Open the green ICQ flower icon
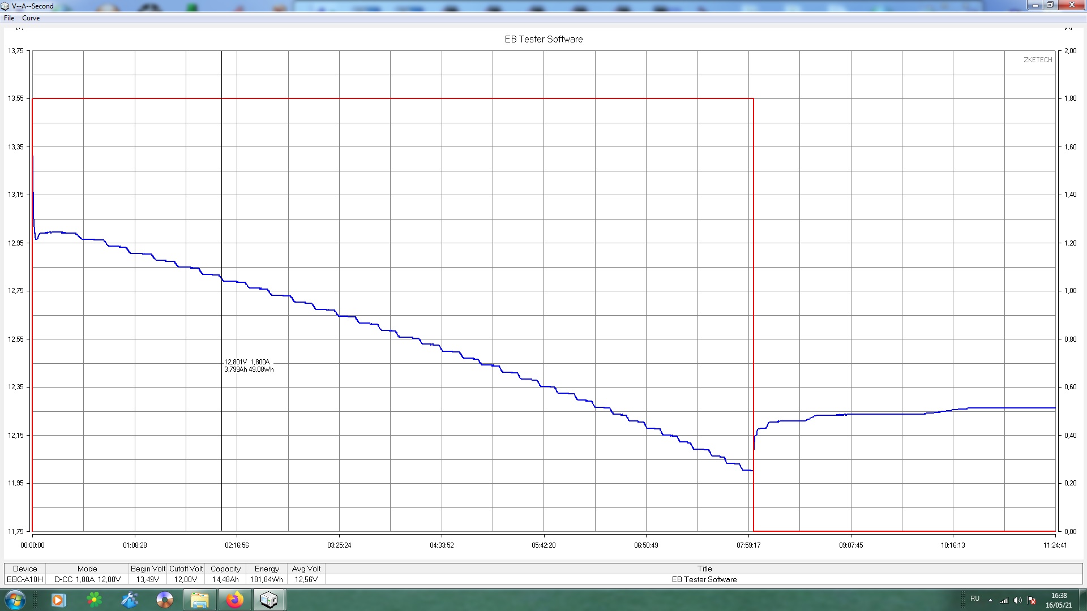This screenshot has height=611, width=1087. point(95,600)
